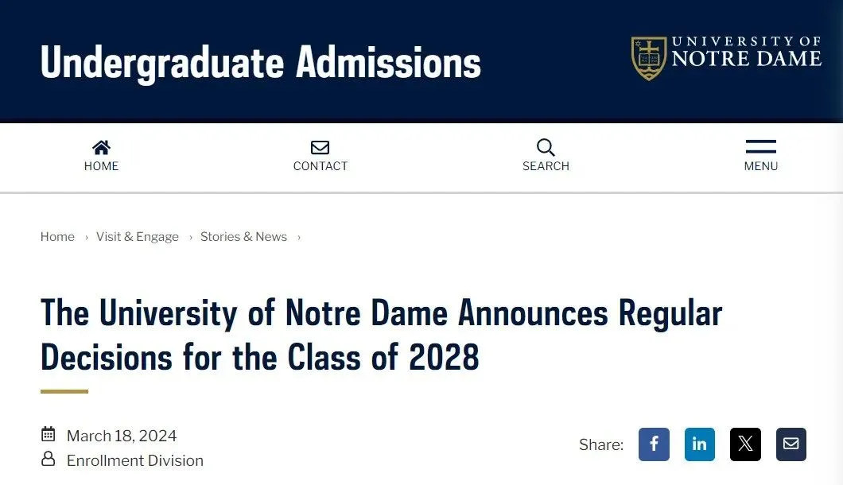The image size is (843, 485).
Task: Share the article on X
Action: [x=745, y=444]
